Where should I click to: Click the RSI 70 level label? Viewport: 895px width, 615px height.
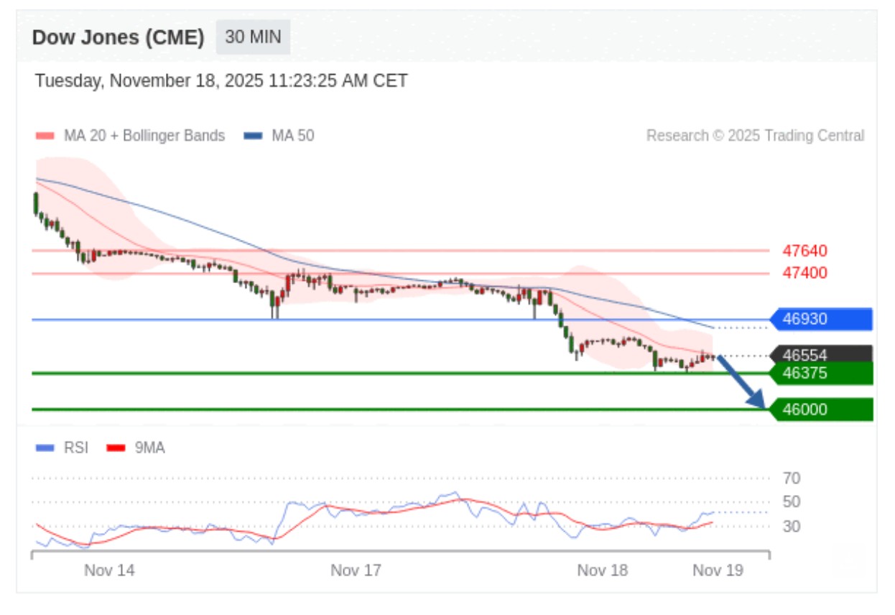[x=792, y=478]
